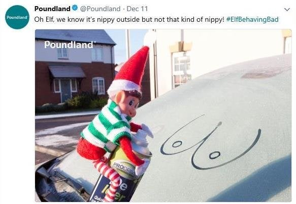Open the Poundland round profile avatar
The image size is (296, 204).
pos(17,17)
